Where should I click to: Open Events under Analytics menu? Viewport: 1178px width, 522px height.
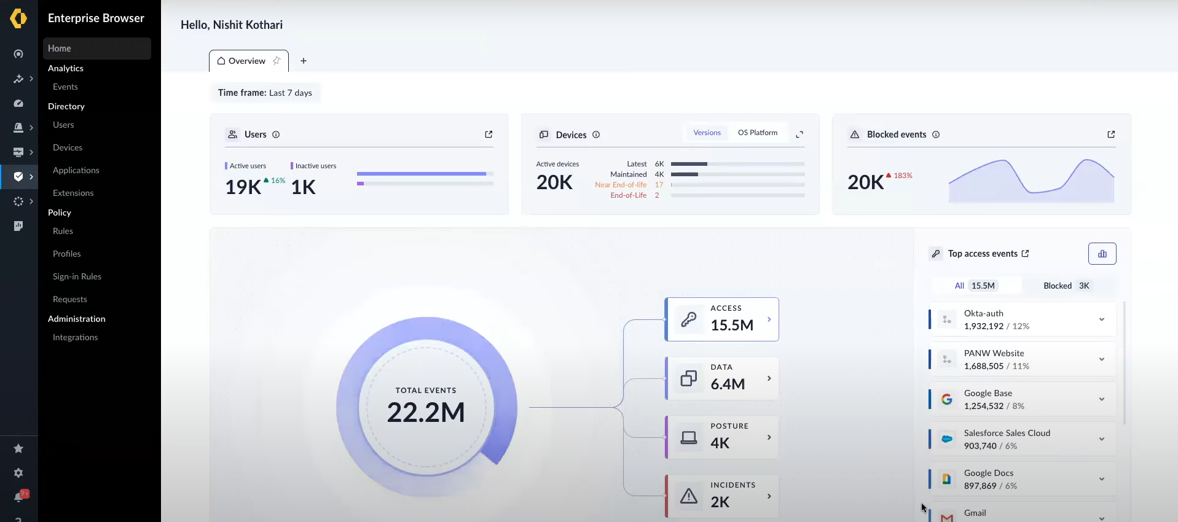[65, 87]
